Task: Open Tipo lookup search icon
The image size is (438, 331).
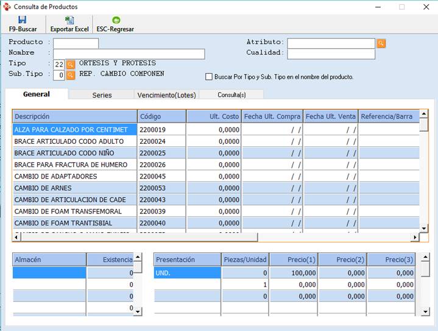Action: (x=71, y=64)
